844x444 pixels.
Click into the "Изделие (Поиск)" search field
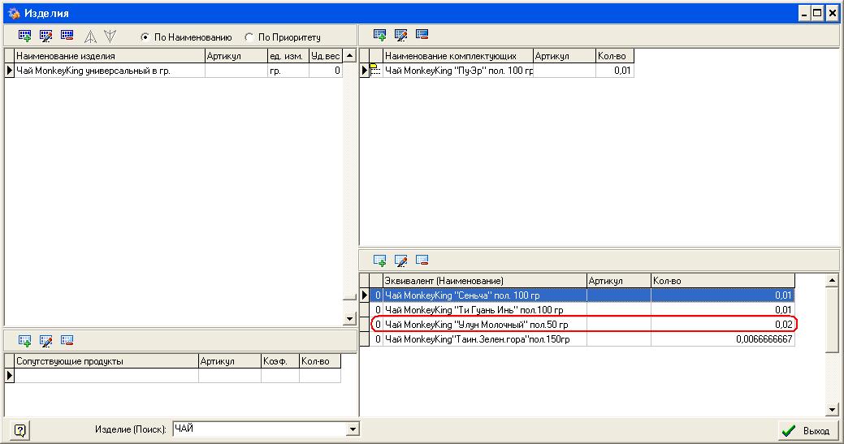coord(258,429)
